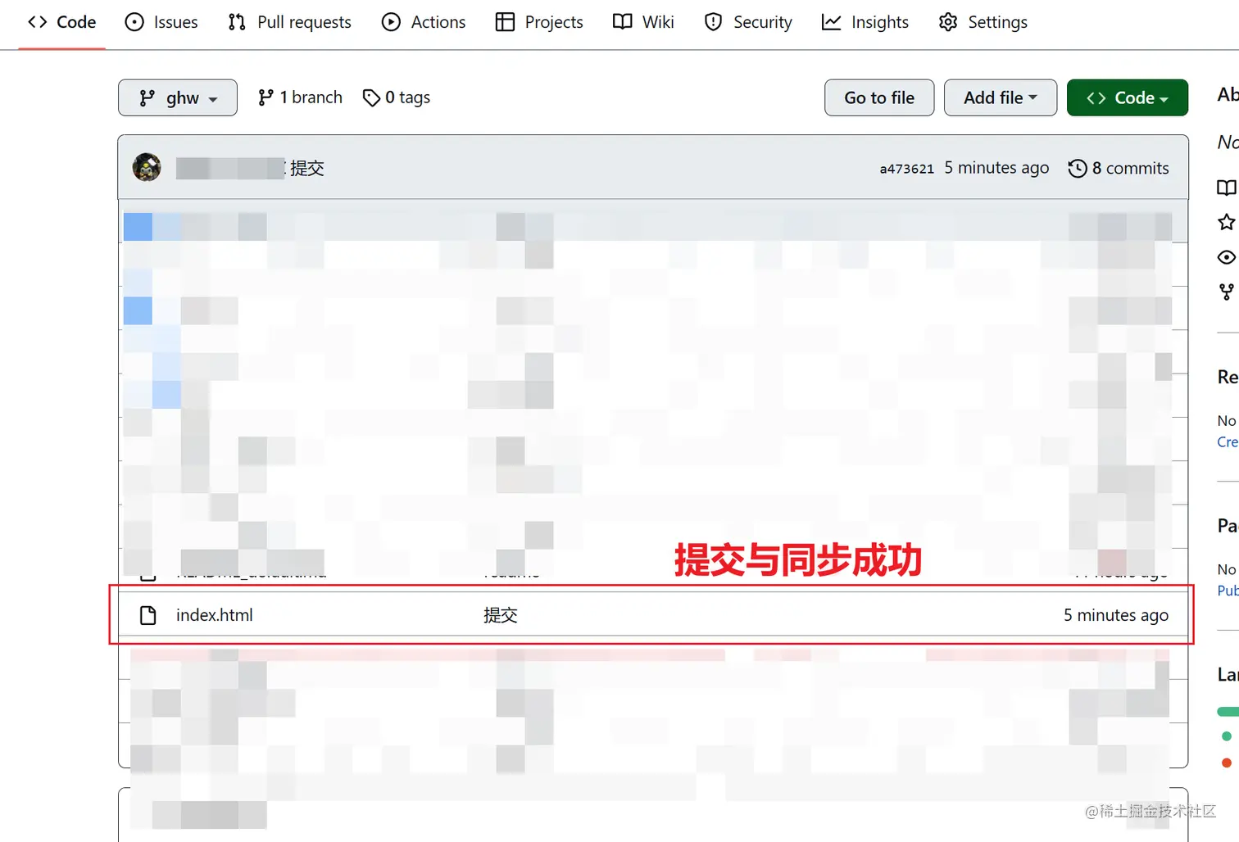Go to the Actions tab
Image resolution: width=1239 pixels, height=842 pixels.
pos(424,22)
